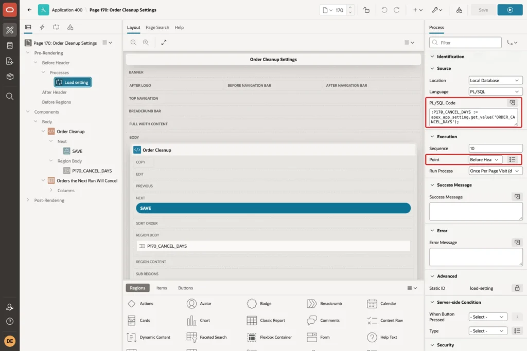The height and width of the screenshot is (351, 527).
Task: Open the page selector dropdown
Action: [327, 10]
